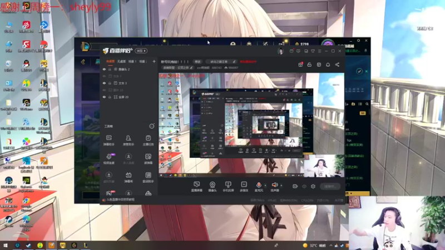Open the mode dropdown beside the app logo
Viewport: 445px width, 250px height.
pyautogui.click(x=141, y=51)
